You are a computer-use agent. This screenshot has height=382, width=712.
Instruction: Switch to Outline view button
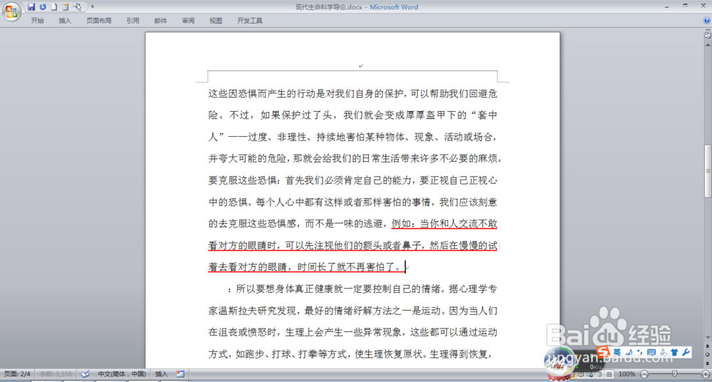tap(600, 374)
